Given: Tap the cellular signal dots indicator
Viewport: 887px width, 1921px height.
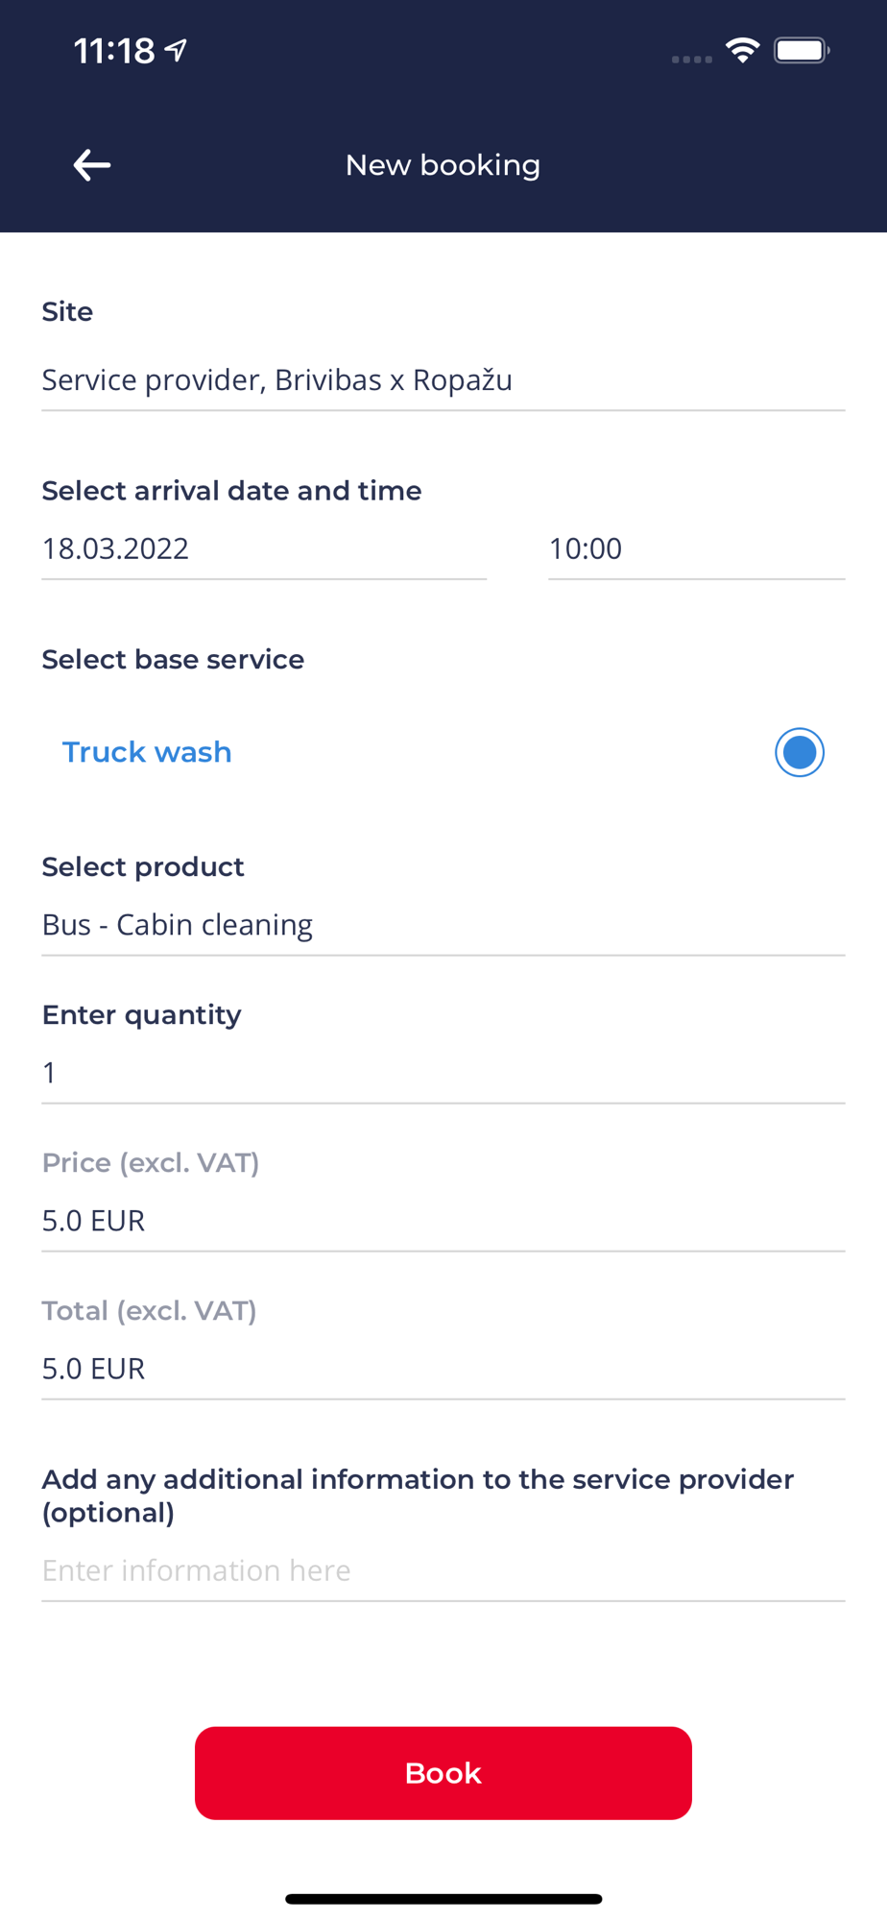Looking at the screenshot, I should [x=691, y=59].
